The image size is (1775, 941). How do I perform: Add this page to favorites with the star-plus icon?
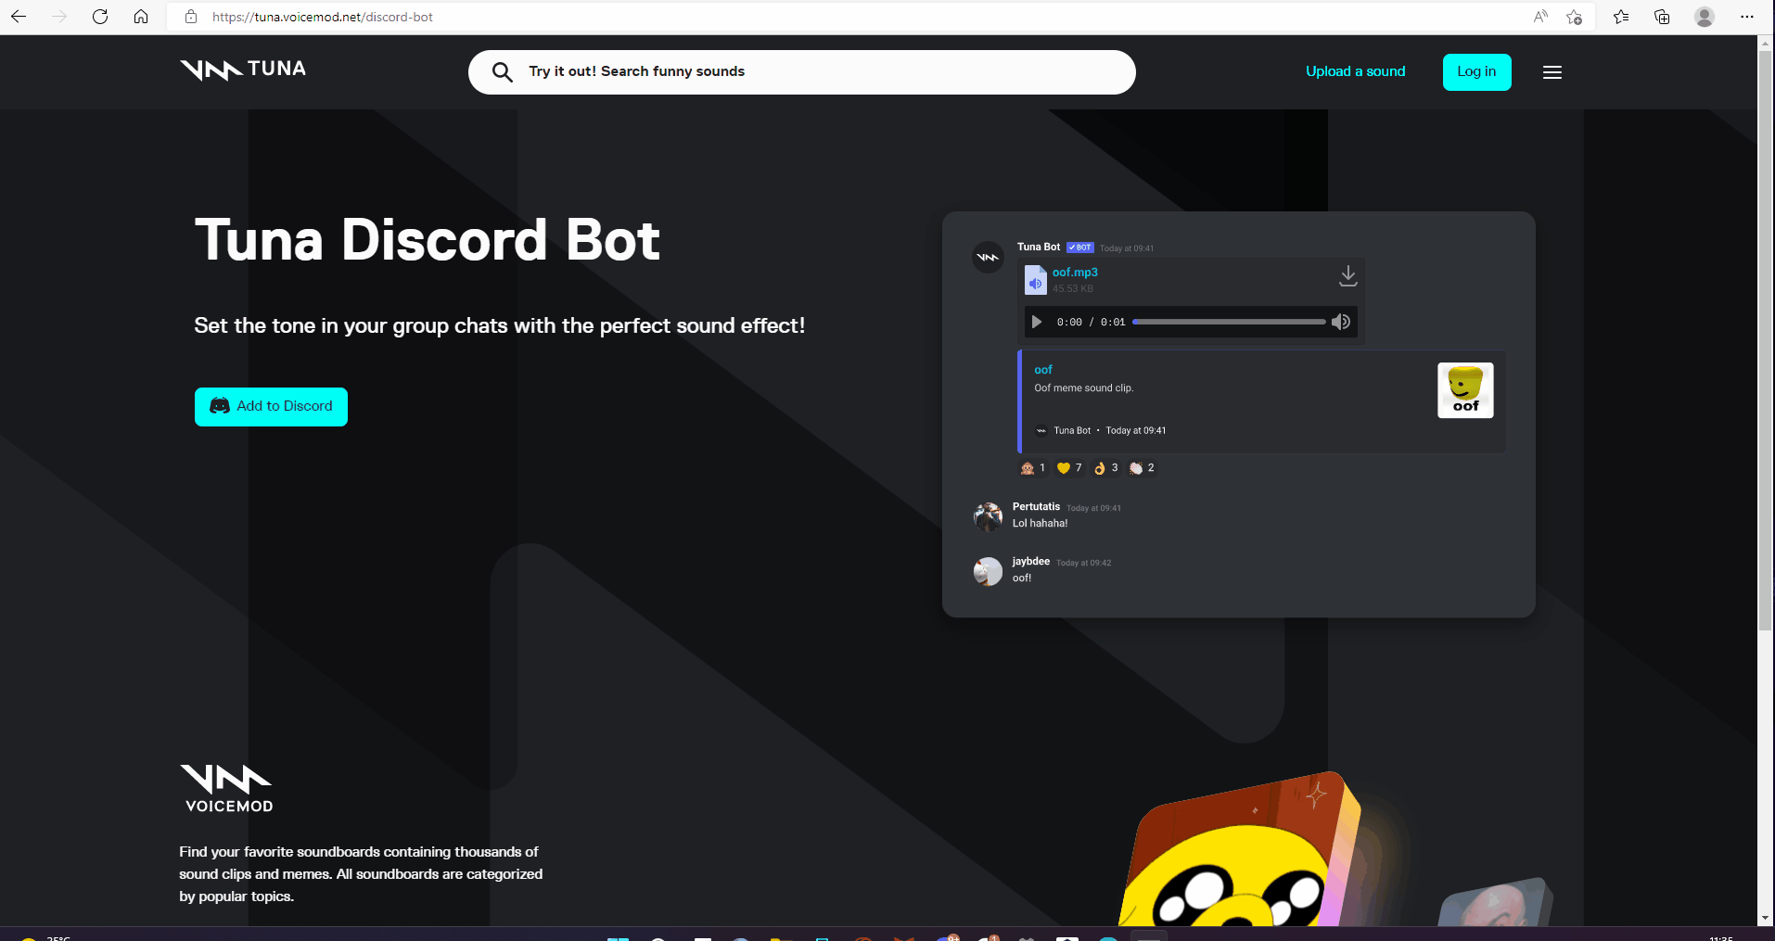point(1574,17)
